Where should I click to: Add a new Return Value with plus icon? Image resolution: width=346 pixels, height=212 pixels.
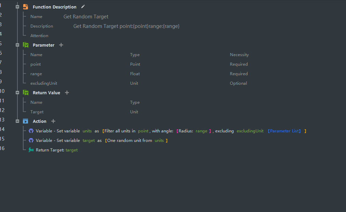[67, 93]
